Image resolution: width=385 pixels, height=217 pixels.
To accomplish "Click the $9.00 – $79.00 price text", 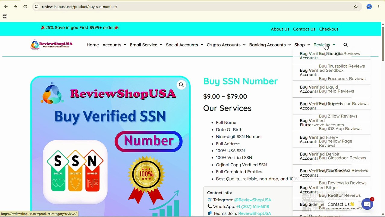I will [225, 96].
